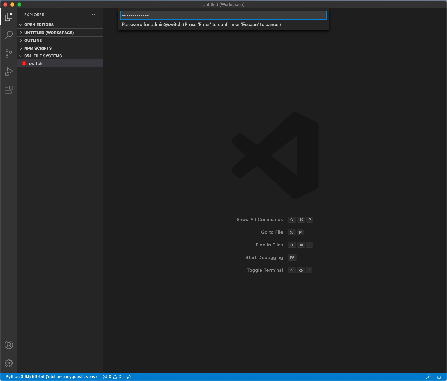
Task: Click the Python 3.6.5 interpreter selector
Action: click(x=51, y=377)
